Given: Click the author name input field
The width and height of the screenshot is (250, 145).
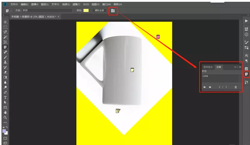Looking at the screenshot, I should click(47, 10).
